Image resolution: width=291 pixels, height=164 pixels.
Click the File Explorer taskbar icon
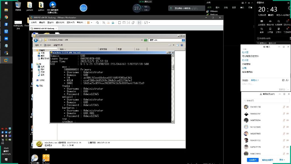click(6, 10)
